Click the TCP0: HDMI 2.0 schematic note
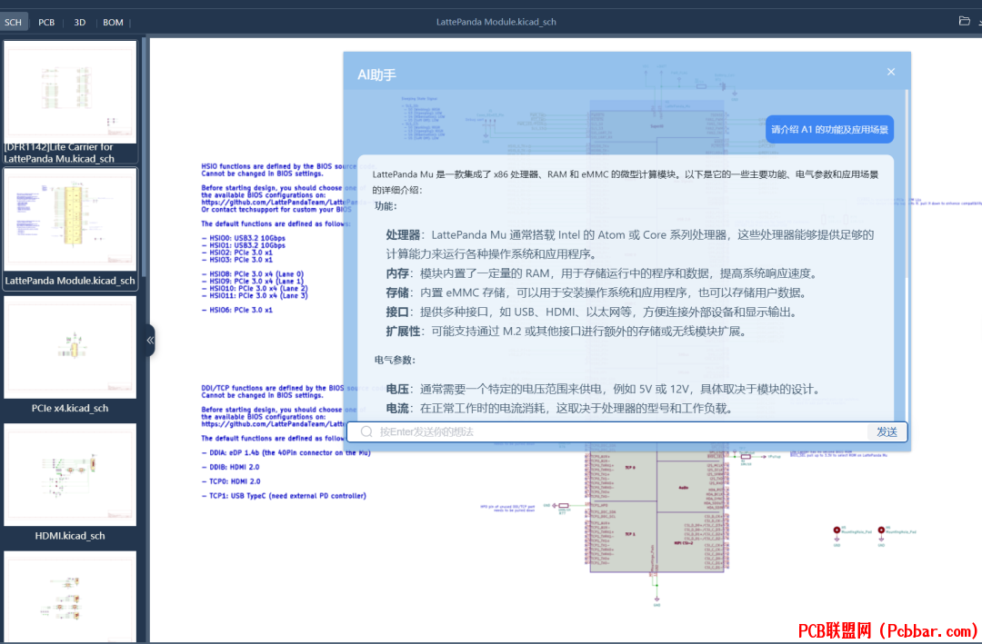Image resolution: width=982 pixels, height=644 pixels. (231, 482)
